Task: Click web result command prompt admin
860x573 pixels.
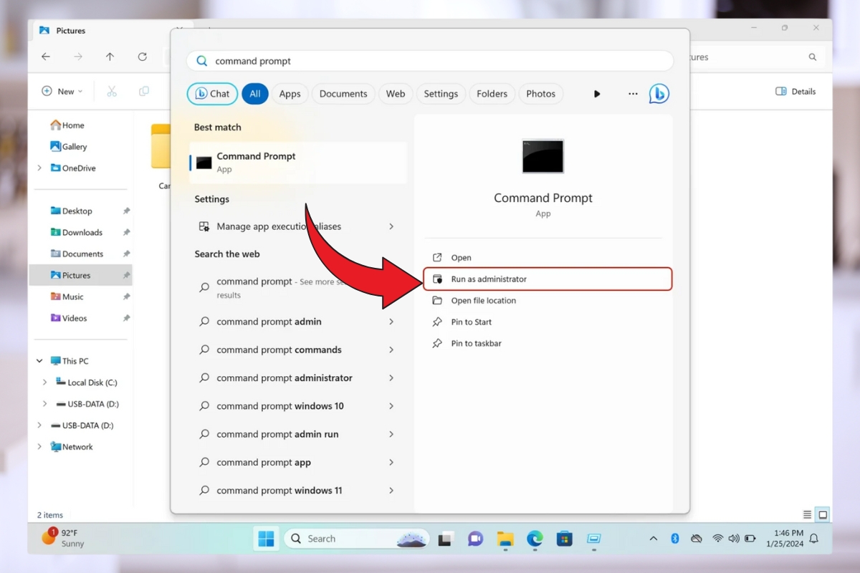Action: tap(269, 322)
